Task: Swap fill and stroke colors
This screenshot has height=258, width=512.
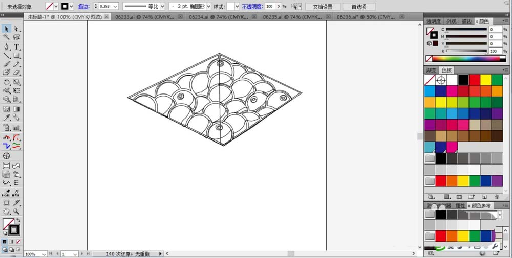Action: click(x=19, y=220)
